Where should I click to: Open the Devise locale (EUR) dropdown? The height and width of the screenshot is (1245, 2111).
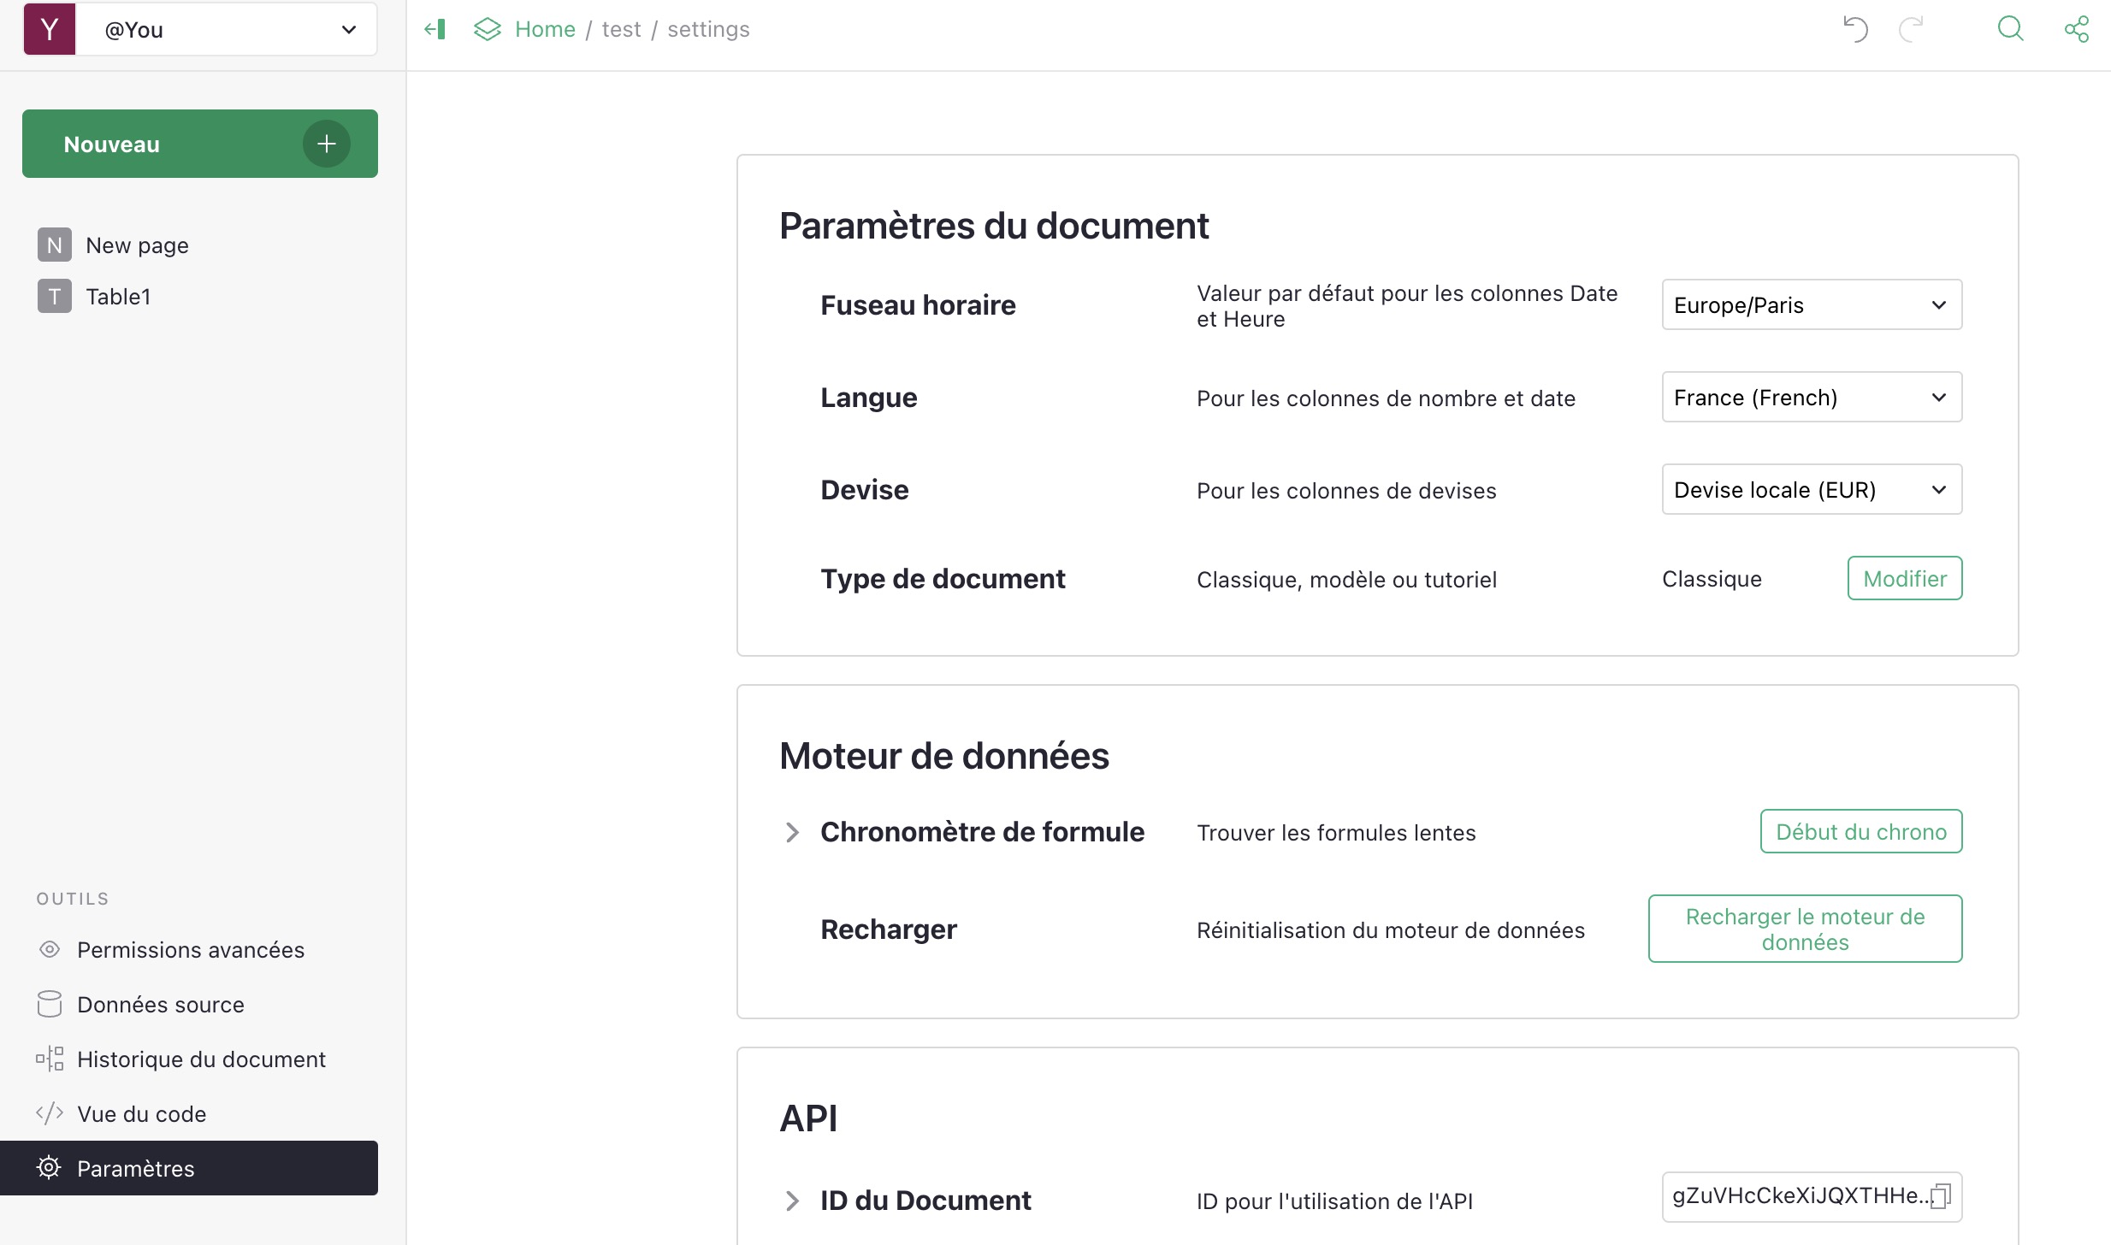(1811, 490)
